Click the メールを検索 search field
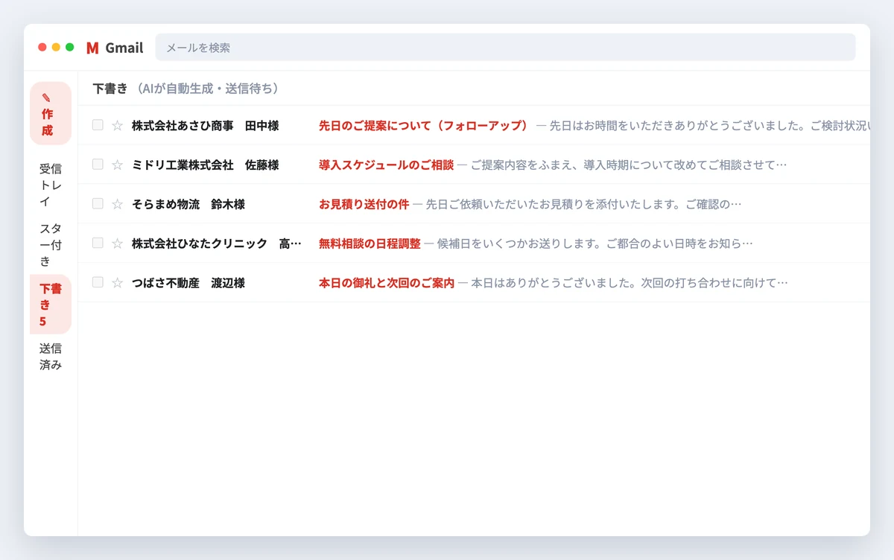Image resolution: width=894 pixels, height=560 pixels. pos(505,47)
